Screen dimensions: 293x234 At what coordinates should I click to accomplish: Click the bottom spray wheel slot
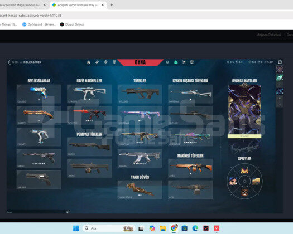coord(244,193)
